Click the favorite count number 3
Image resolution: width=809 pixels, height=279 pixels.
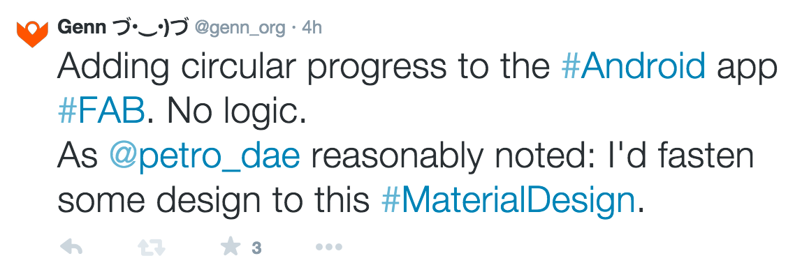tap(256, 248)
